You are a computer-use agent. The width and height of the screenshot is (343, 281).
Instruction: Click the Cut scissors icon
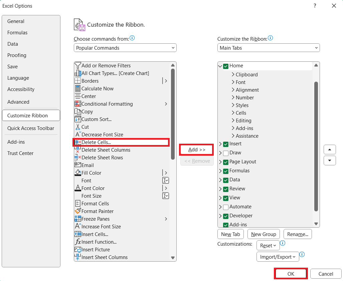click(x=78, y=127)
